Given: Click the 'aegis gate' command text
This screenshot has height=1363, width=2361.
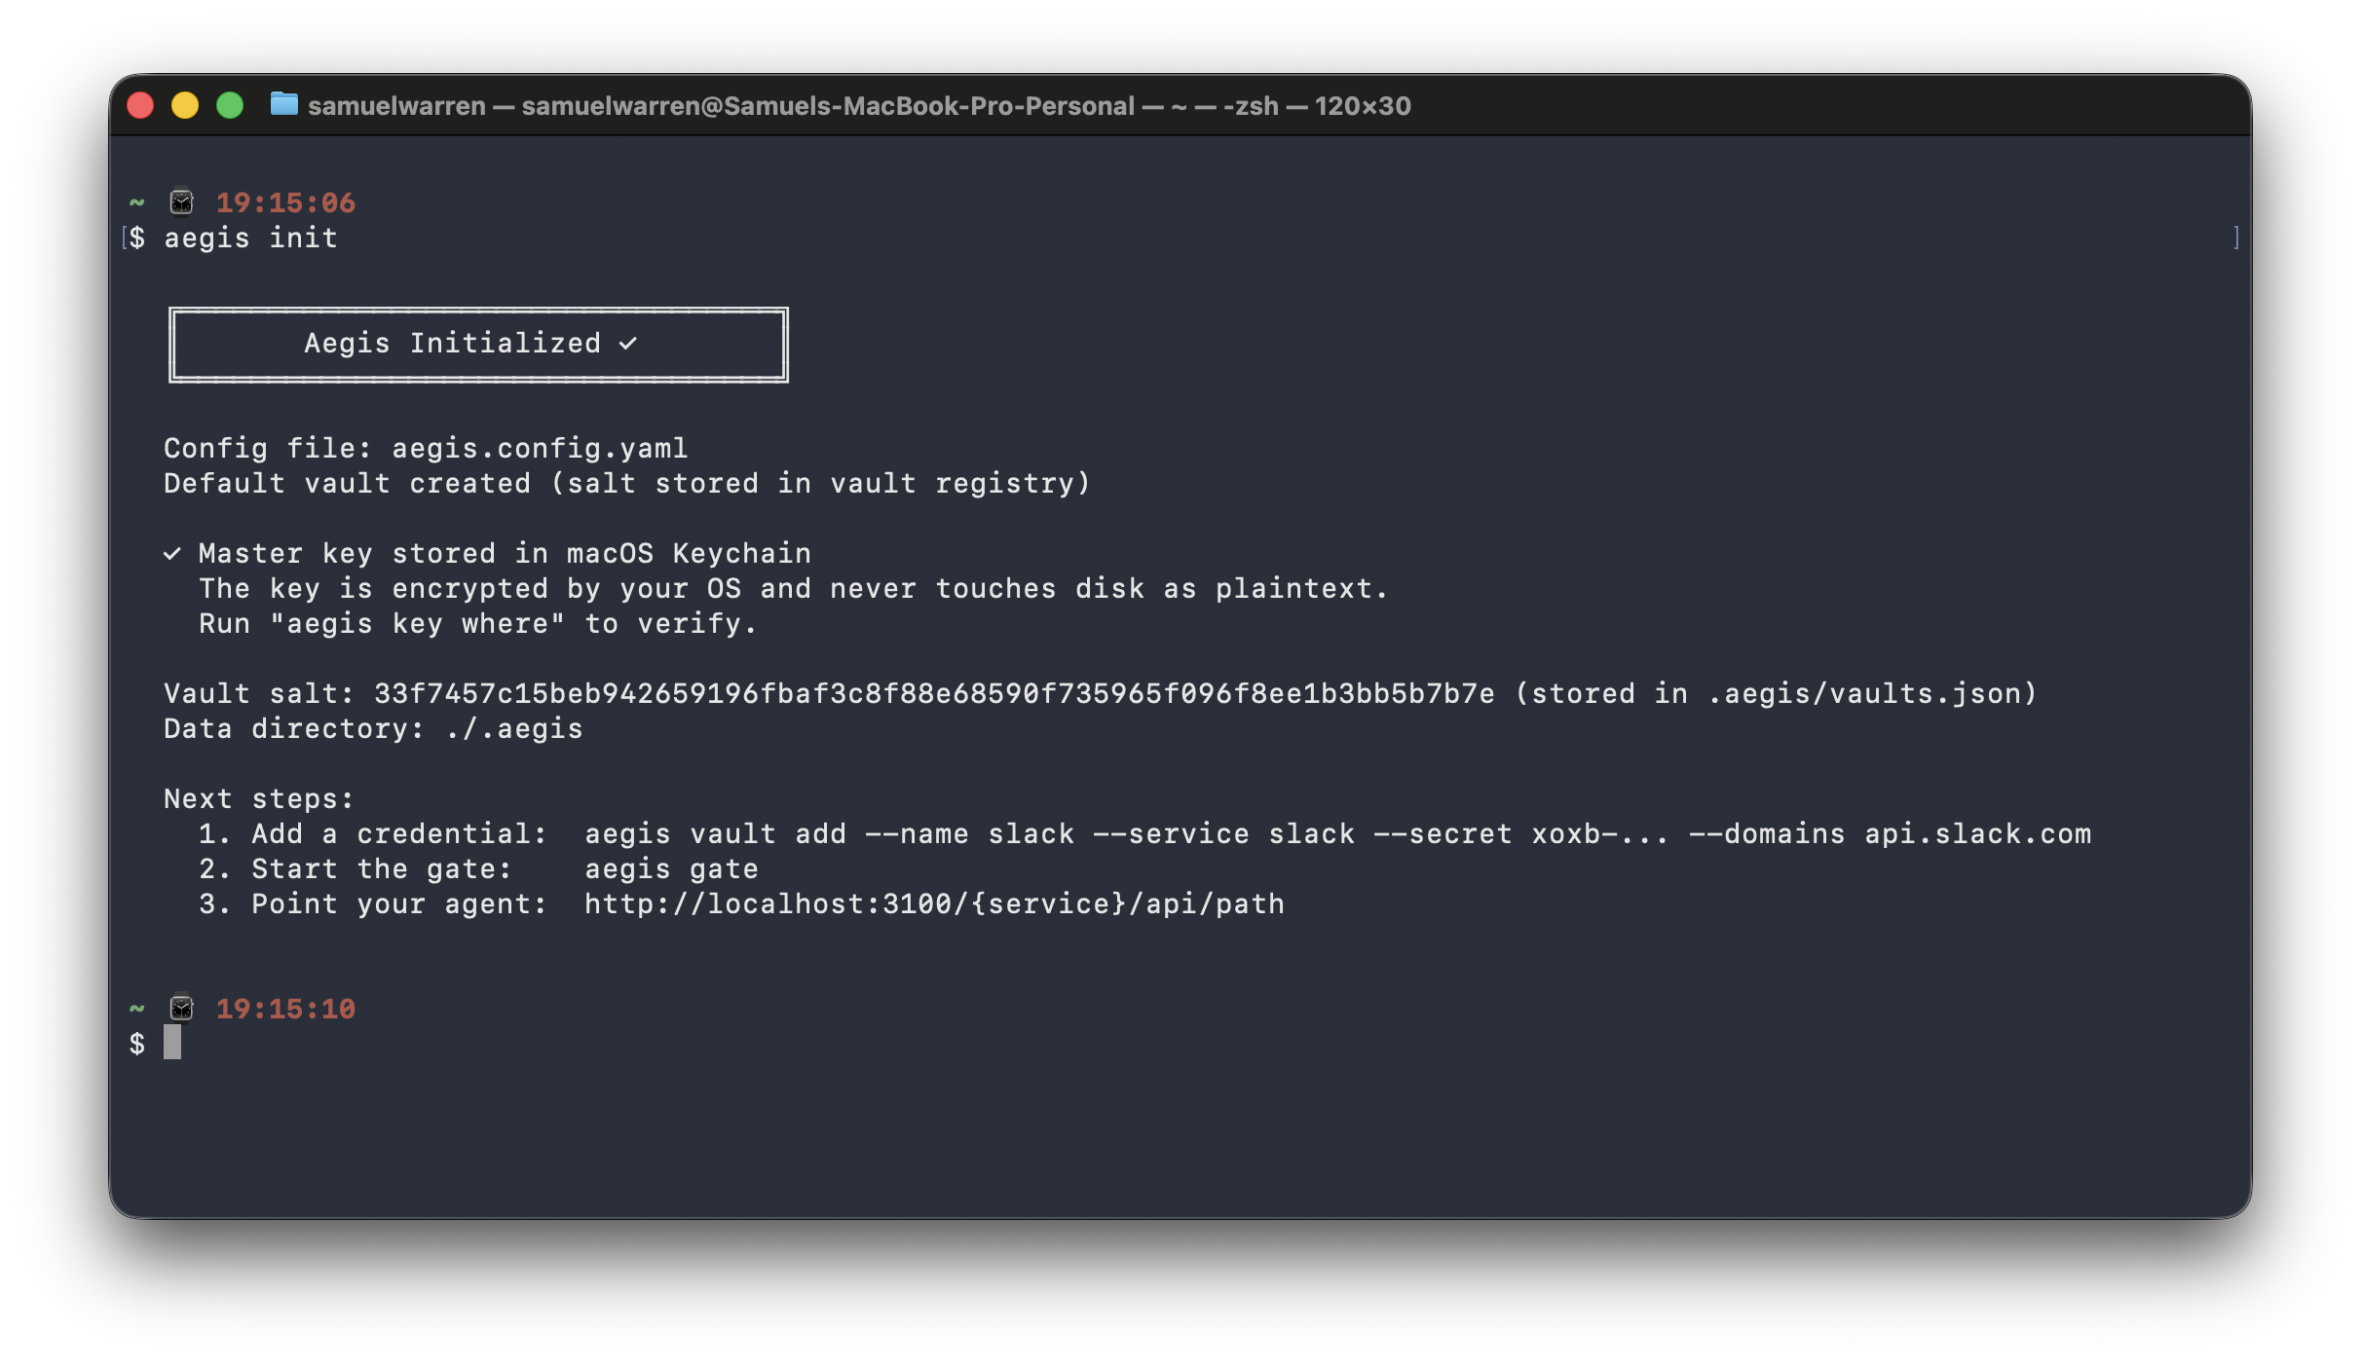Looking at the screenshot, I should 671,868.
